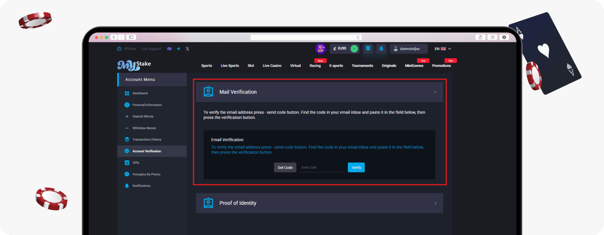
Task: Click the Proof of Identity ID icon
Action: tap(208, 203)
